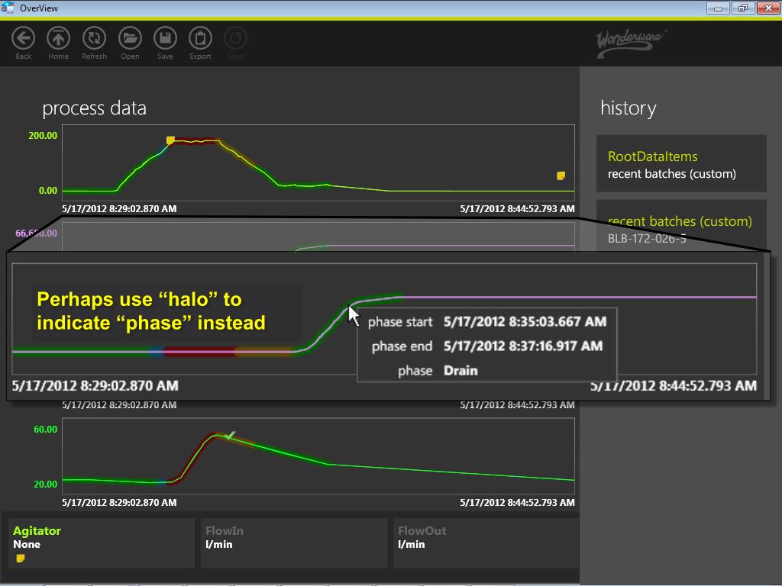Click the 0.00 axis label
The width and height of the screenshot is (782, 586).
pyautogui.click(x=48, y=190)
